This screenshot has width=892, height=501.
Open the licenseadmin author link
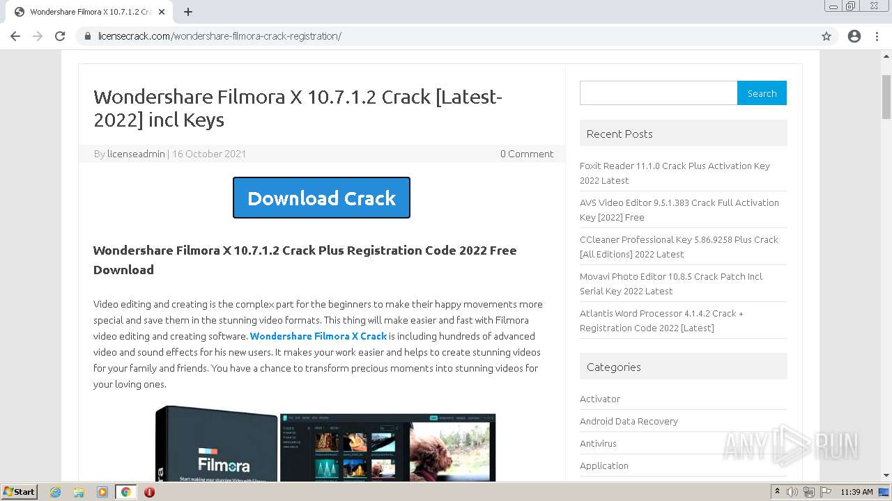136,154
